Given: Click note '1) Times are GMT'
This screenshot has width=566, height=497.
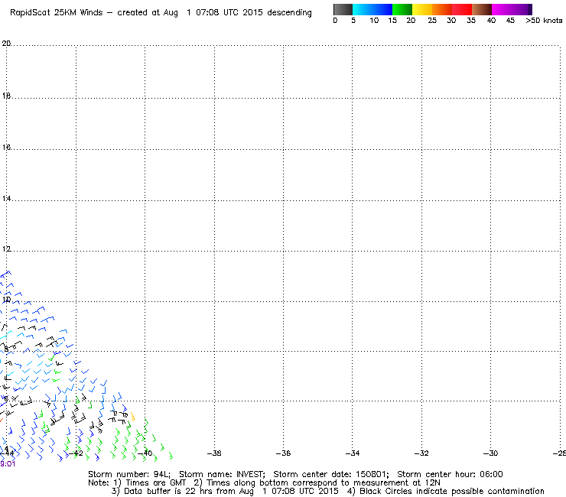Looking at the screenshot, I should [150, 483].
